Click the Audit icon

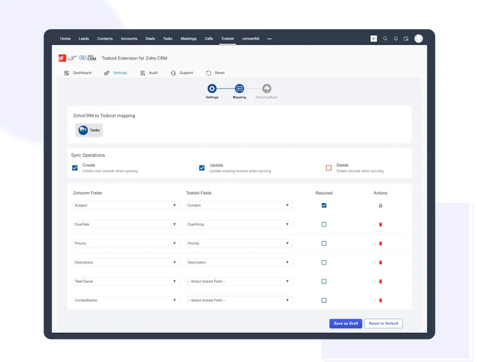[143, 73]
